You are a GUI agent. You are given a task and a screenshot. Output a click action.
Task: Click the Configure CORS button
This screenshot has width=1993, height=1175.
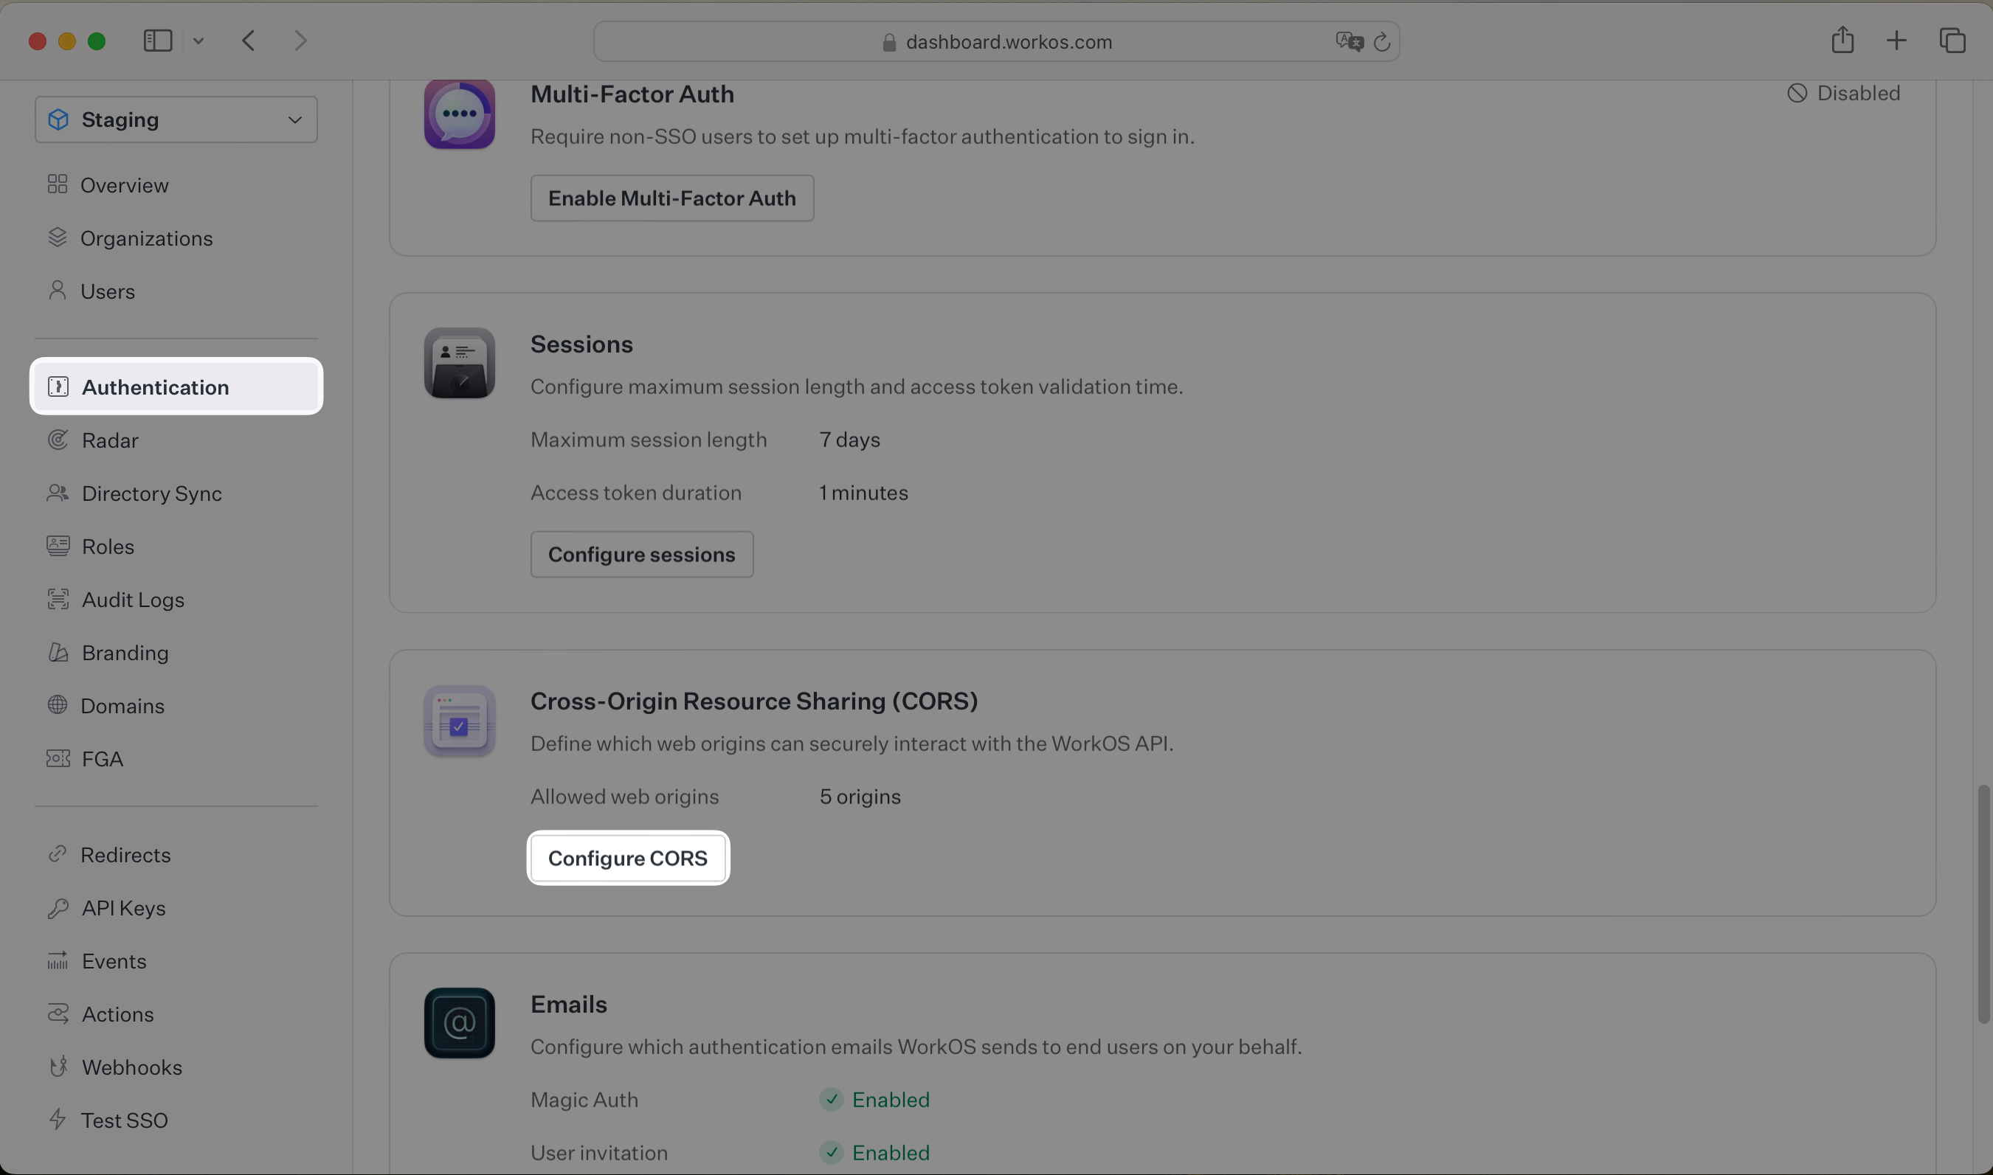tap(627, 859)
